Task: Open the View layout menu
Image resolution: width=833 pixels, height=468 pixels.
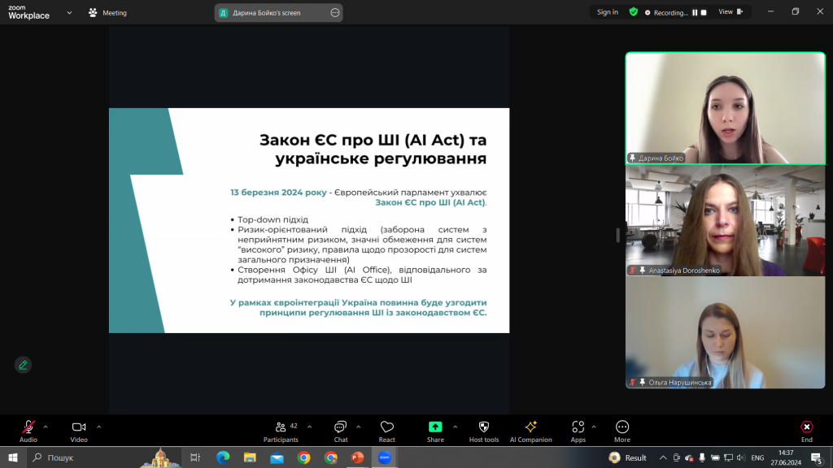Action: pyautogui.click(x=731, y=11)
